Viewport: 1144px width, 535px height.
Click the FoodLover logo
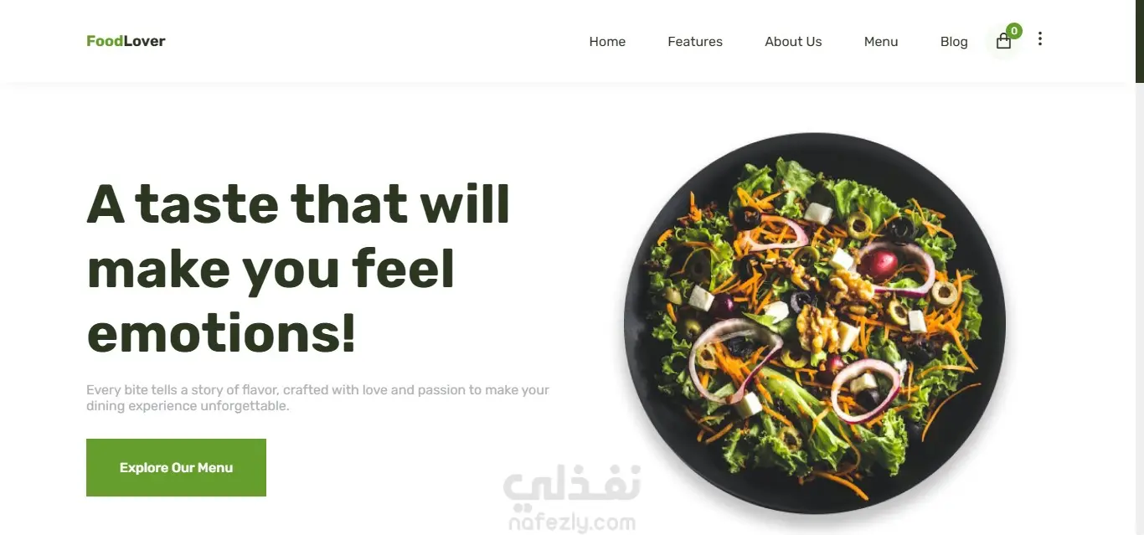click(x=126, y=41)
